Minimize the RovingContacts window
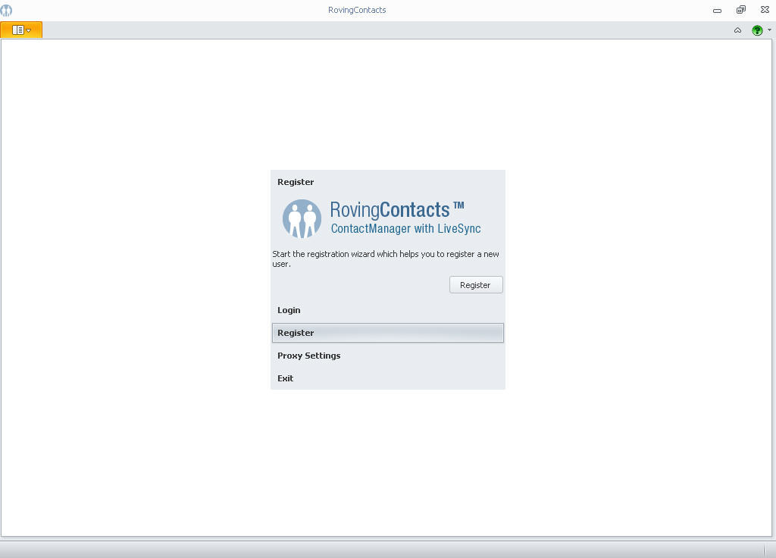Image resolution: width=776 pixels, height=558 pixels. (717, 10)
